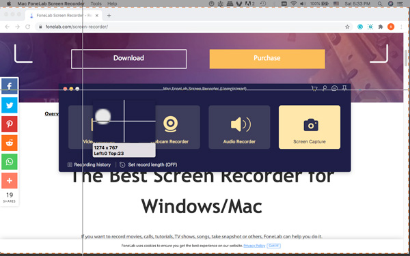Select the FoneLab Screen Recorder browser tab

[x=64, y=16]
